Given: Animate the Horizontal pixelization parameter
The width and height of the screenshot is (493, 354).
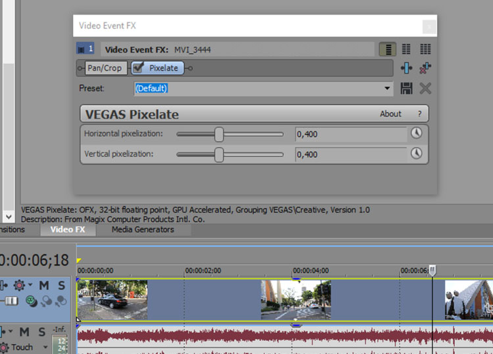Looking at the screenshot, I should [416, 133].
